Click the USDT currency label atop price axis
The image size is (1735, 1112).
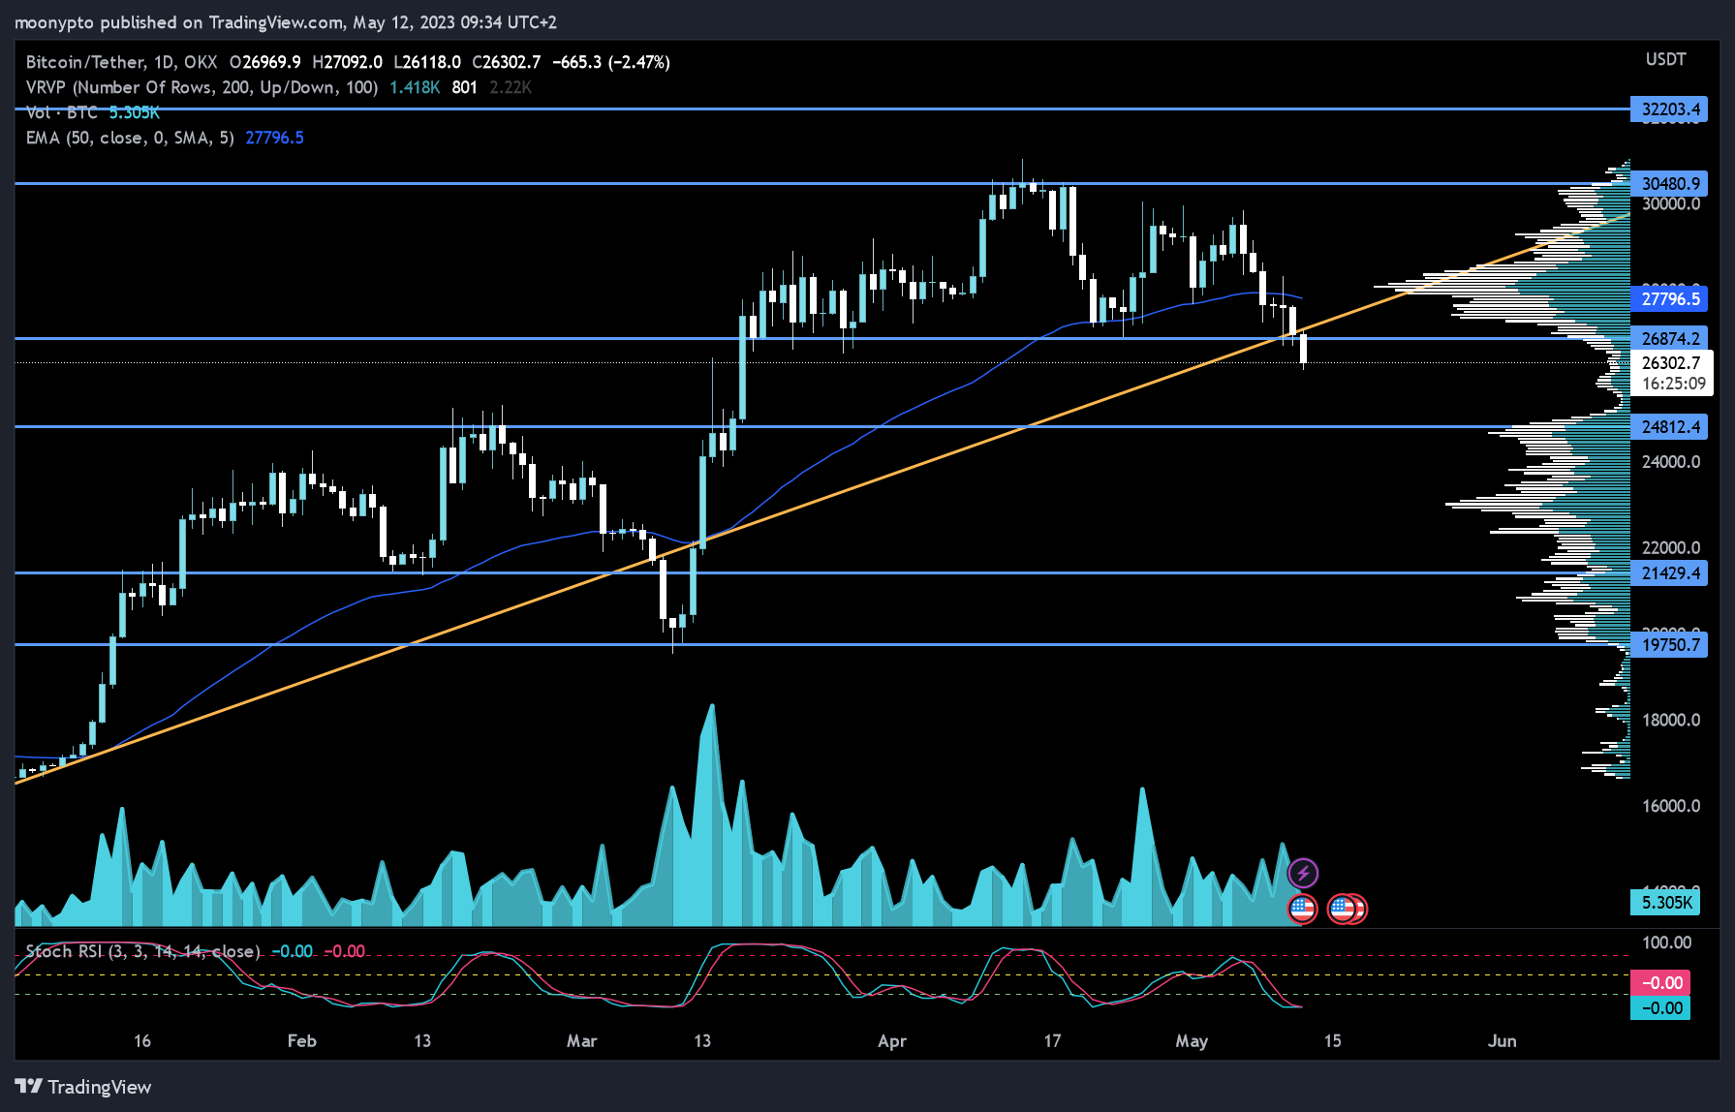pos(1666,59)
